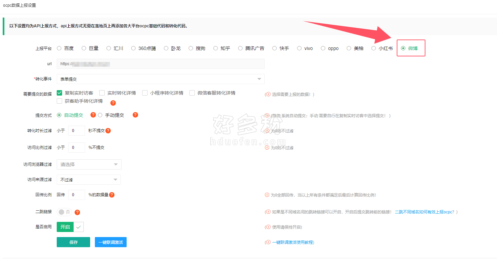The width and height of the screenshot is (497, 259).
Task: Click the question icon after 手动提交
Action: [x=135, y=115]
